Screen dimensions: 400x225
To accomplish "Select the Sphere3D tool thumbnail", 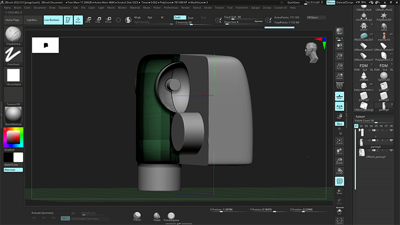I will click(383, 76).
